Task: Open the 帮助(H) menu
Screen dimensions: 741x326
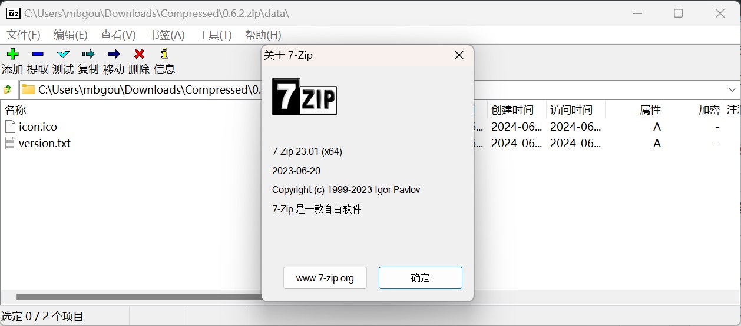Action: click(x=263, y=35)
